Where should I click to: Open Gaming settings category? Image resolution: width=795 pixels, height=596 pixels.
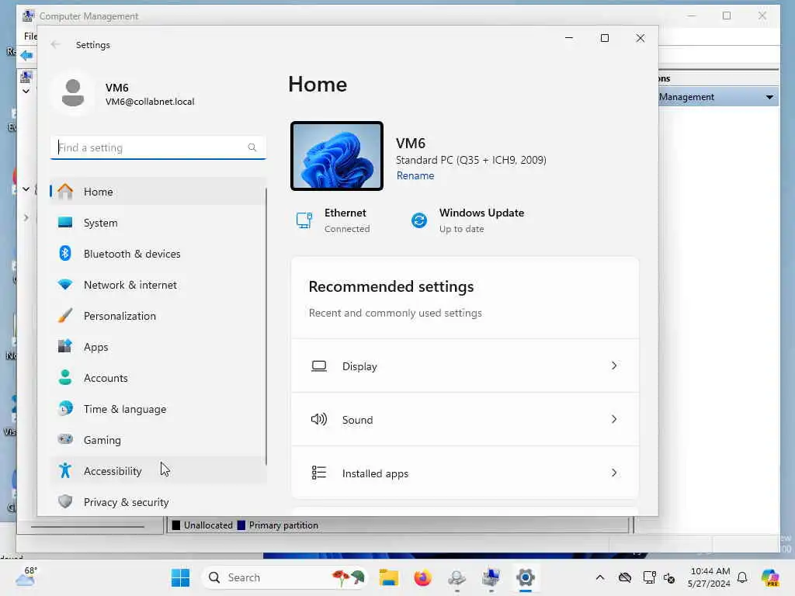[x=158, y=440]
